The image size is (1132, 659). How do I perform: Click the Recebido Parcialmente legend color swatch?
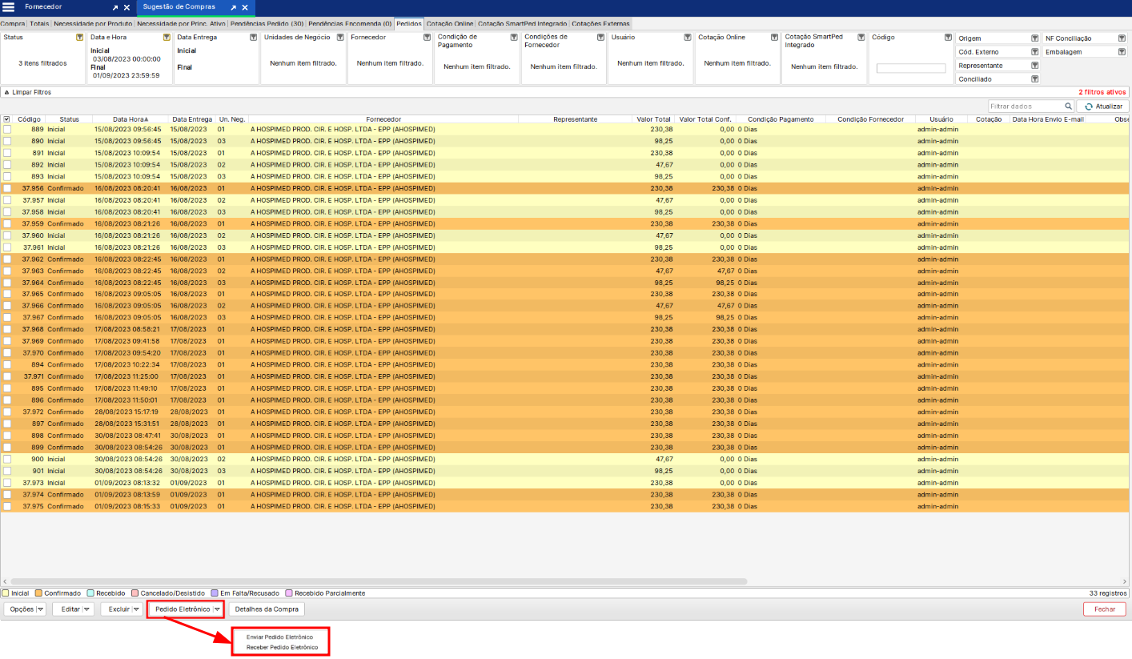click(289, 593)
